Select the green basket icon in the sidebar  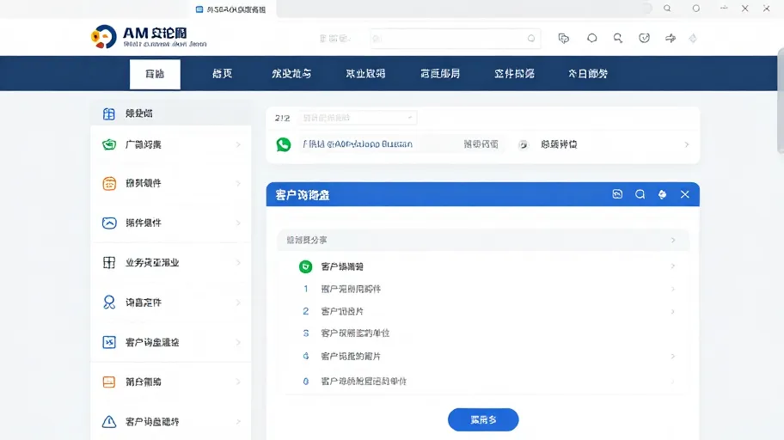coord(109,144)
